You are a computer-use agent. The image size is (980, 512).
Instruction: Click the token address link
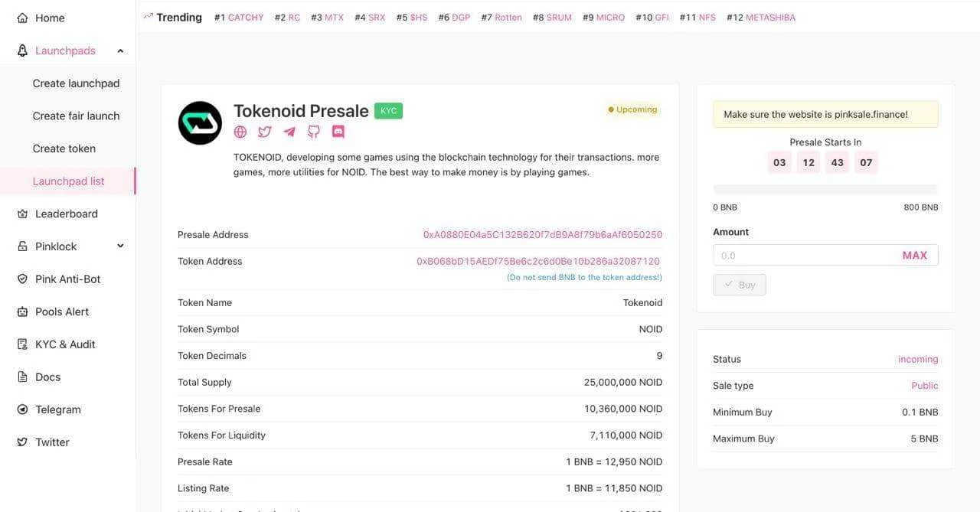pyautogui.click(x=538, y=261)
